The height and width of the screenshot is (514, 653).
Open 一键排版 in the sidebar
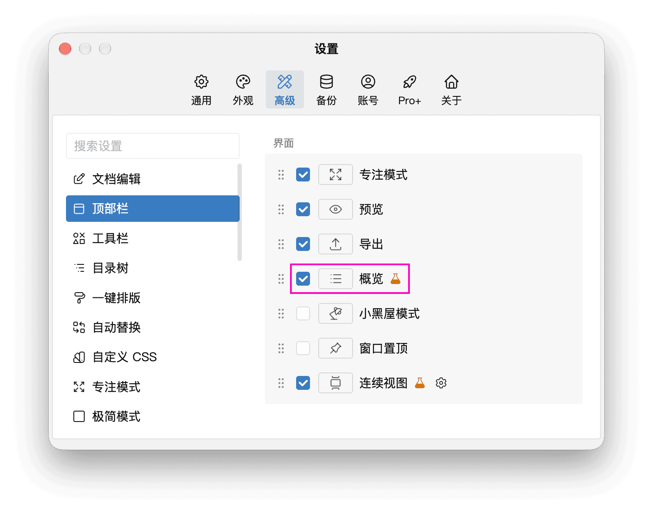tap(152, 298)
